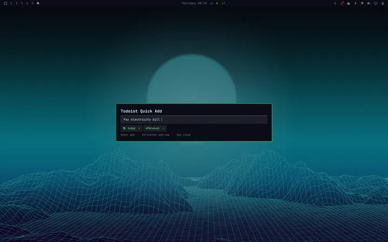Screen dimensions: 388x242
Task: Expand the system tray chevron arrow
Action: coord(335,3)
